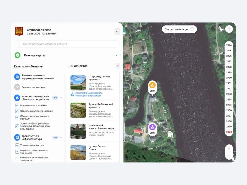
Task: Uncheck the Историческое поселение checkbox
Action: 17,105
